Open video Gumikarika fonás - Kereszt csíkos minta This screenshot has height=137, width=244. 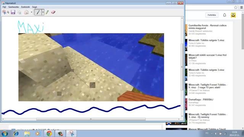(x=207, y=27)
